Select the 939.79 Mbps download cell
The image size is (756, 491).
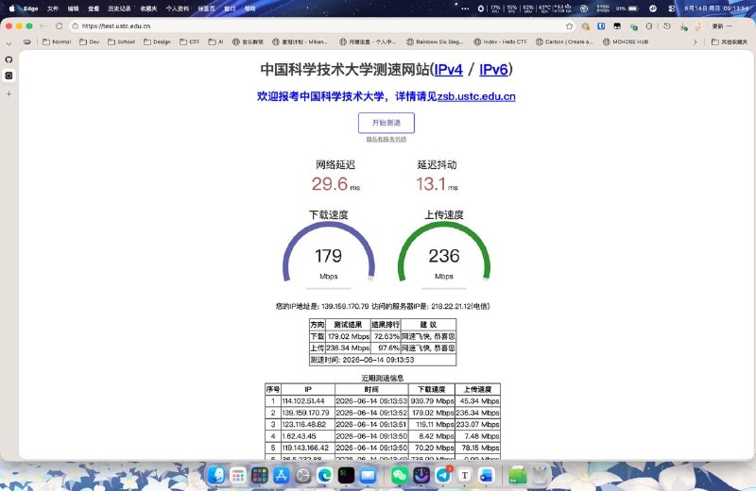[432, 401]
